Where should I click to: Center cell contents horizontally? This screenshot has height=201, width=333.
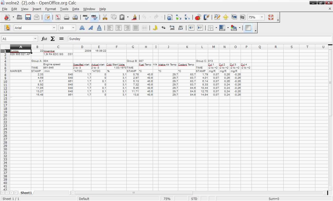(x=119, y=28)
